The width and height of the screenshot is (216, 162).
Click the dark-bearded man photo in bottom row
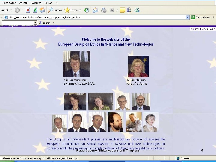(116, 122)
